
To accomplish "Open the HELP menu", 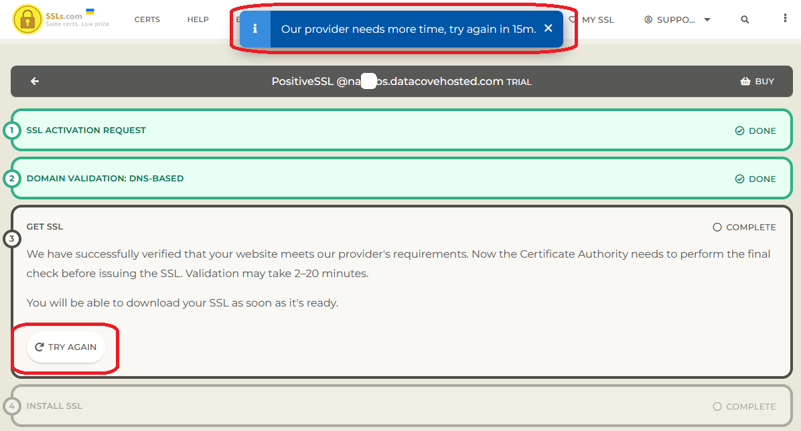I will 198,19.
